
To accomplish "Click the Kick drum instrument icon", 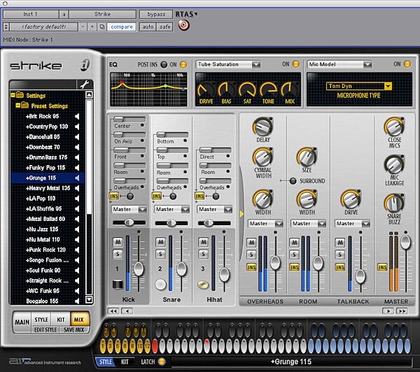I will tap(118, 284).
